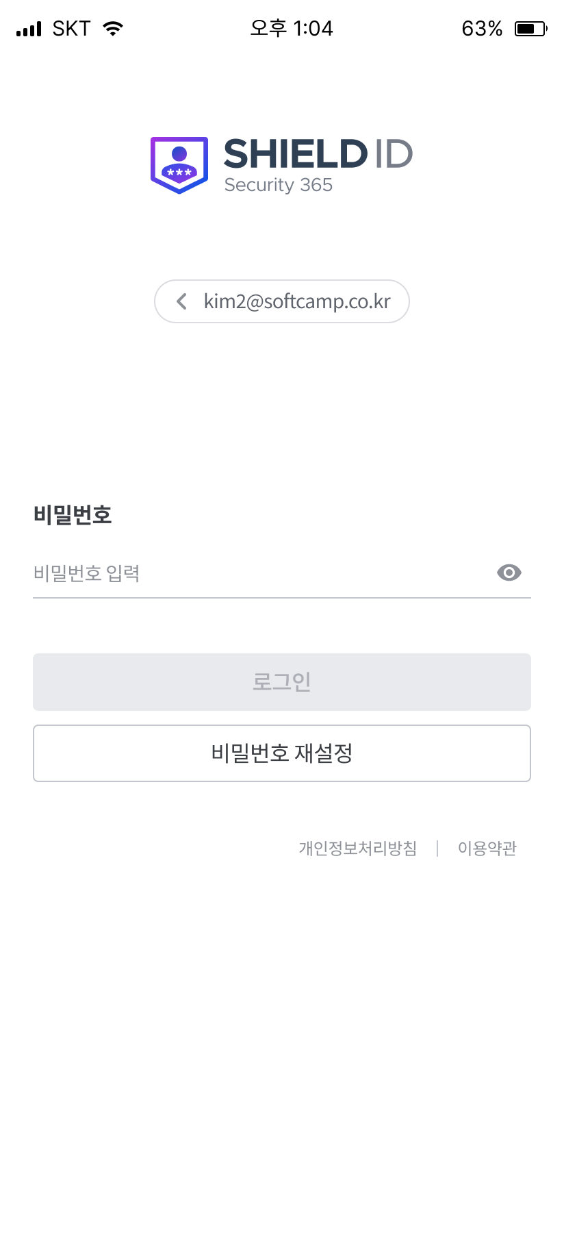Click the divider between the footer links

(x=437, y=849)
